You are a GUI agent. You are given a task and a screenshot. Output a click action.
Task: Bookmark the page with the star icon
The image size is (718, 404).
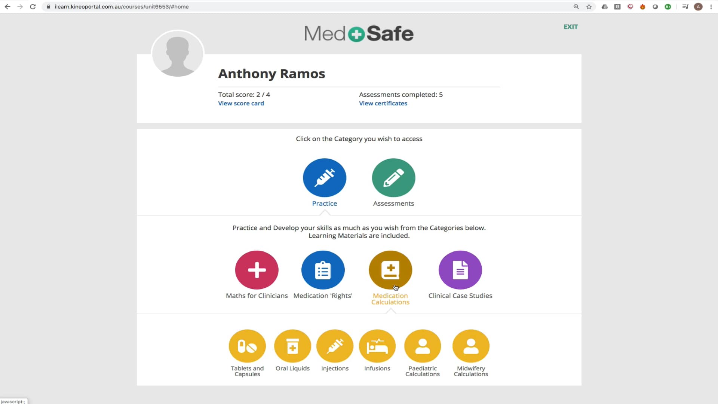tap(589, 6)
